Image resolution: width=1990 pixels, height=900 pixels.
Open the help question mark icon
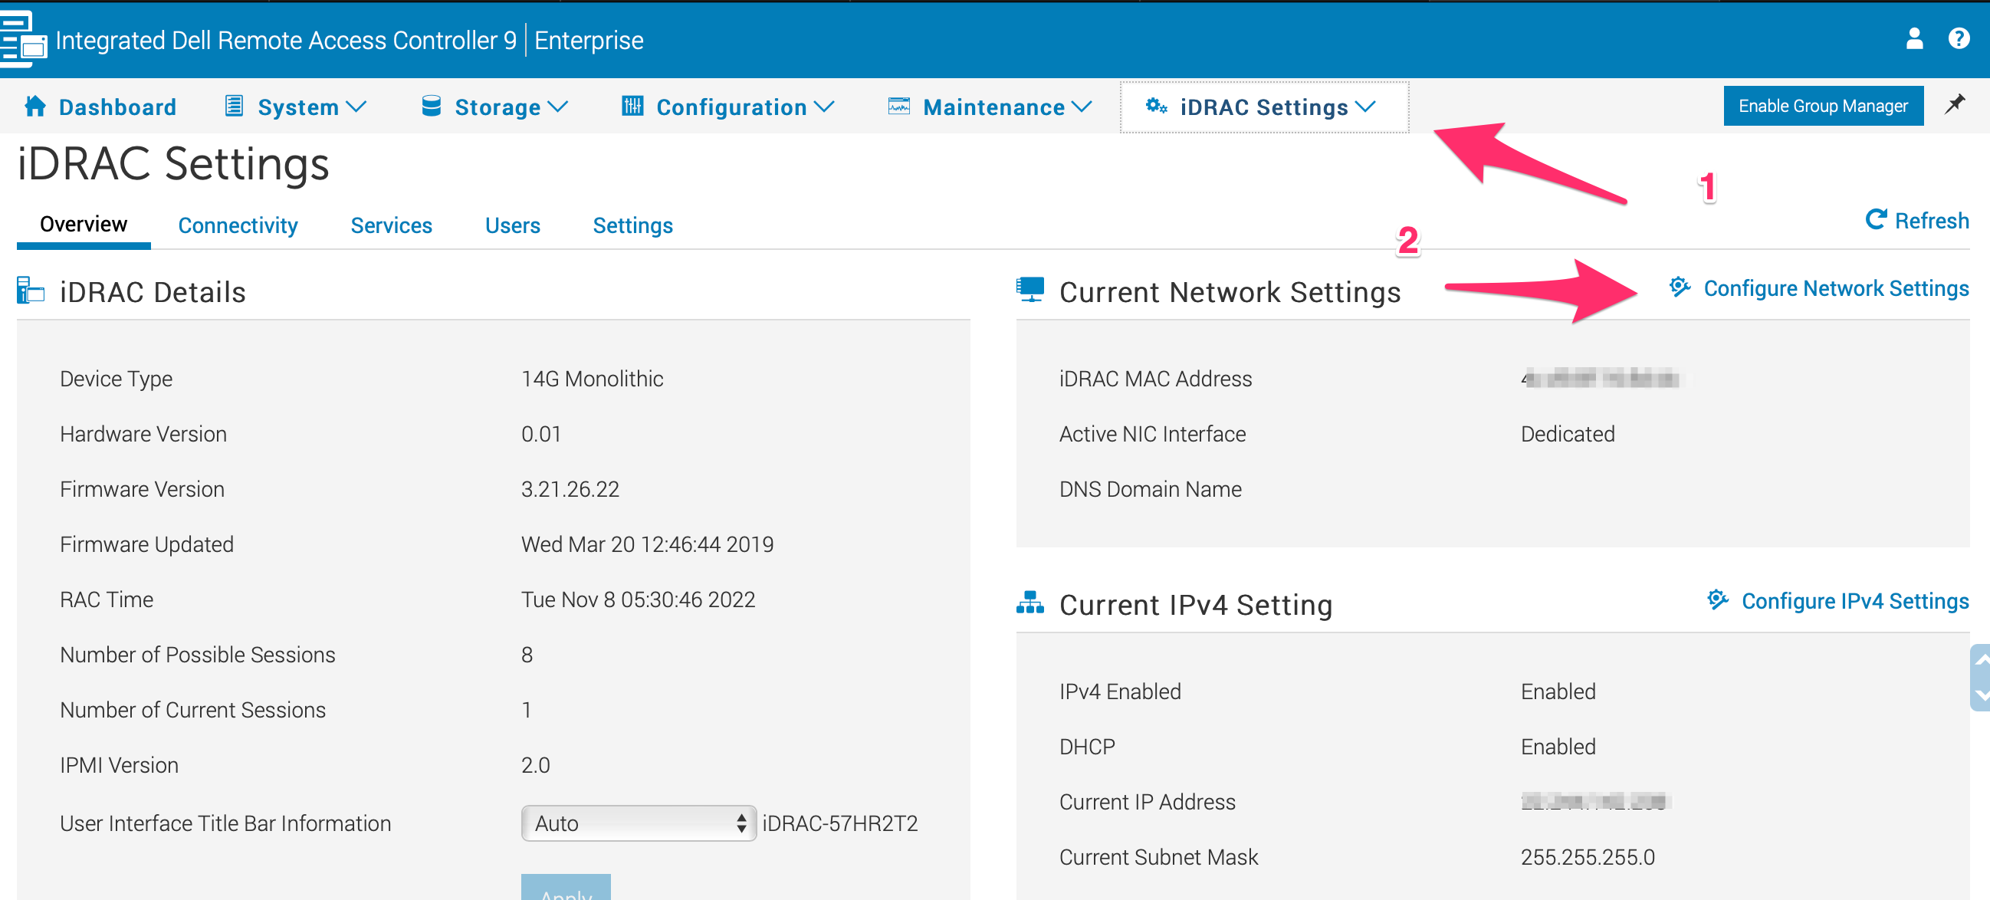[x=1959, y=38]
